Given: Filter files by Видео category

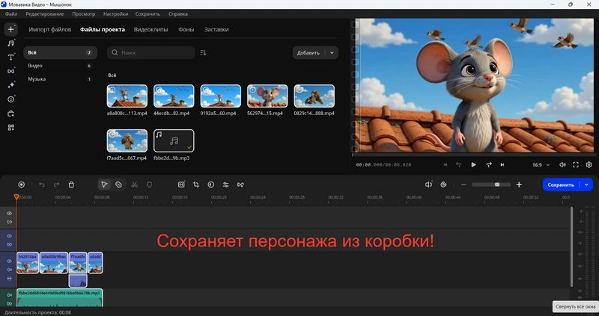Looking at the screenshot, I should pyautogui.click(x=60, y=66).
